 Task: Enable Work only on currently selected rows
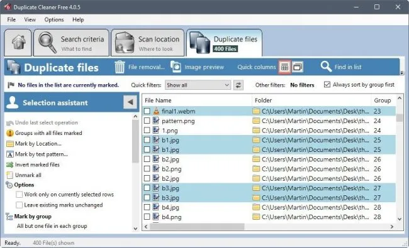coord(19,195)
